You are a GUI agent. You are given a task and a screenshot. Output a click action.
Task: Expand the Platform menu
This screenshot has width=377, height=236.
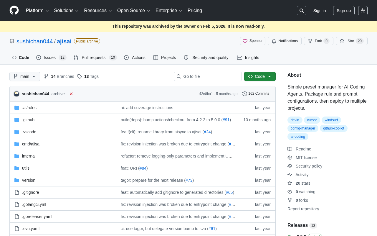[37, 11]
